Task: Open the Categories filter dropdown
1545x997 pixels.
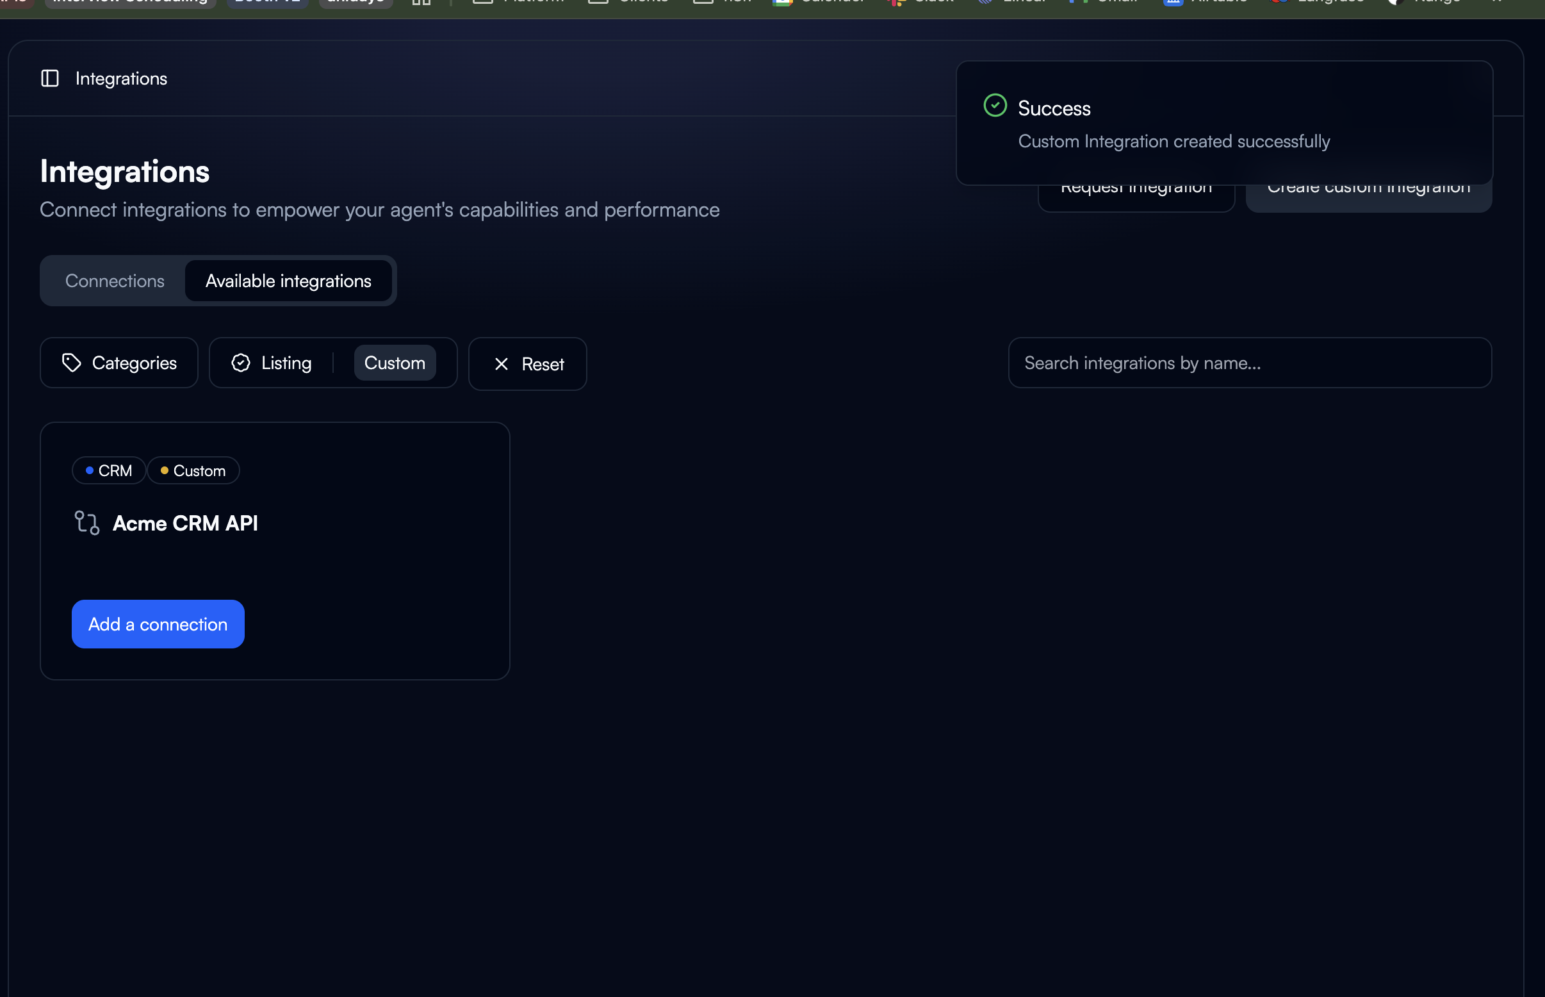Action: click(x=119, y=363)
